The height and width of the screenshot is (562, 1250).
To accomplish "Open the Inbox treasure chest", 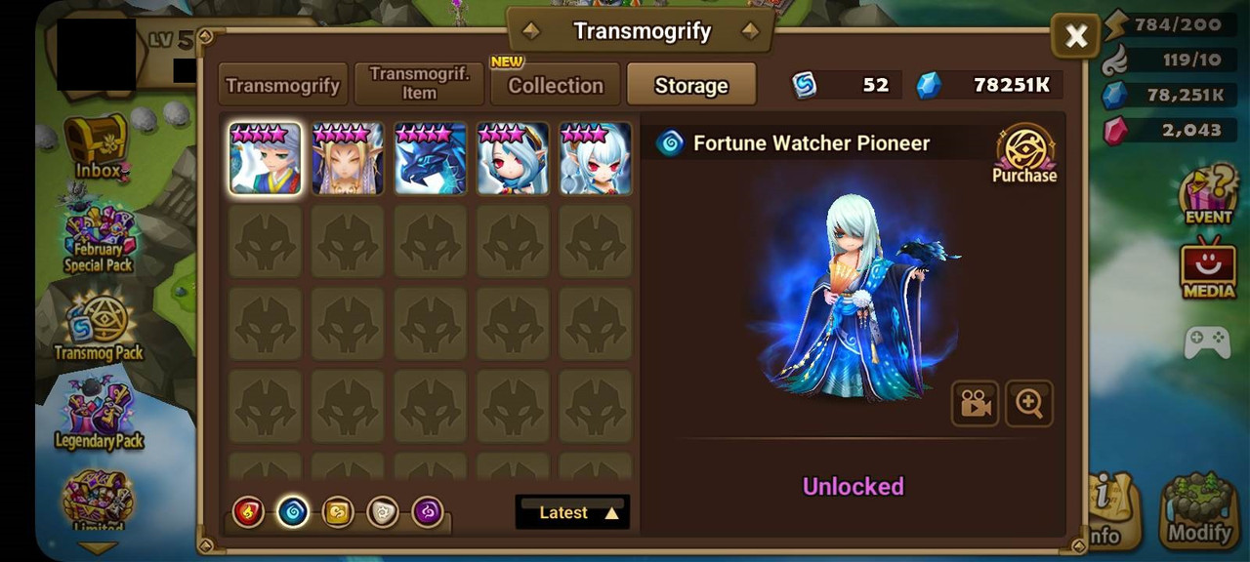I will tap(98, 147).
